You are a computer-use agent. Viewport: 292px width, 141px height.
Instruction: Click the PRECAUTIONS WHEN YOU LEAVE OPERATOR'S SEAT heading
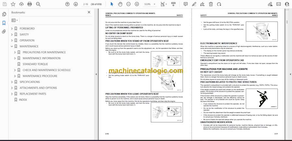[132, 94]
